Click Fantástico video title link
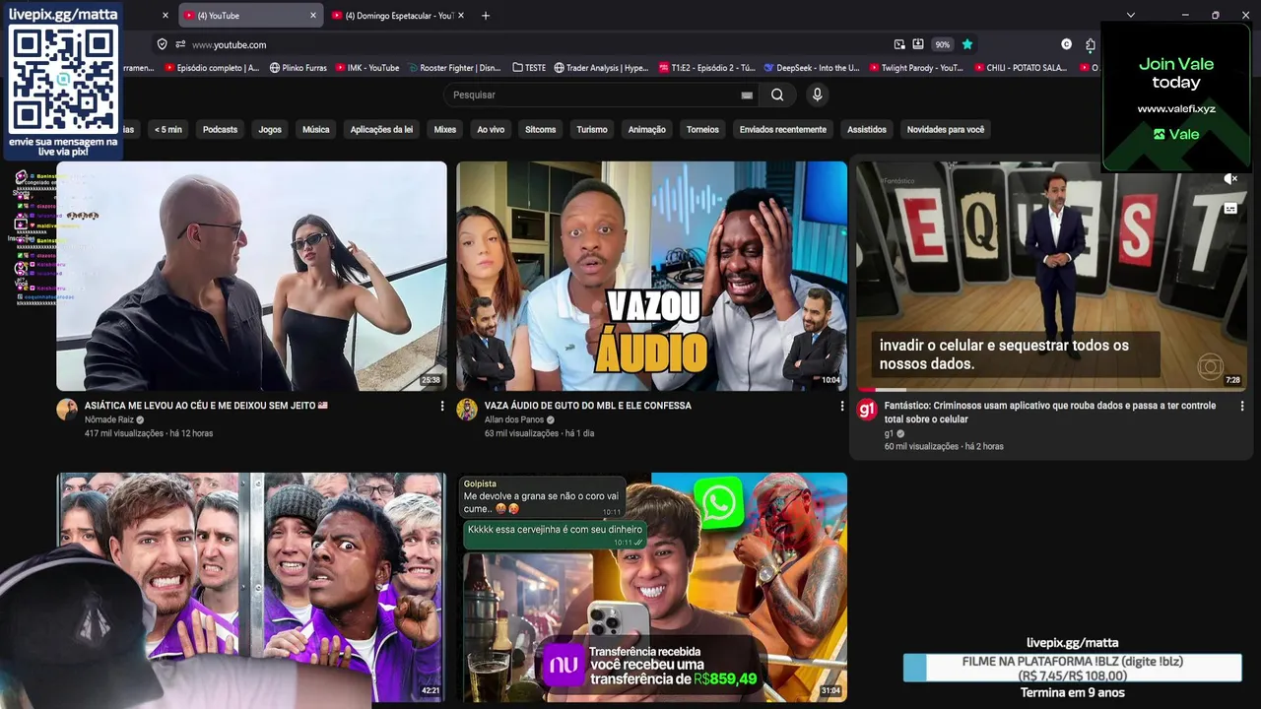Image resolution: width=1261 pixels, height=709 pixels. [1050, 412]
